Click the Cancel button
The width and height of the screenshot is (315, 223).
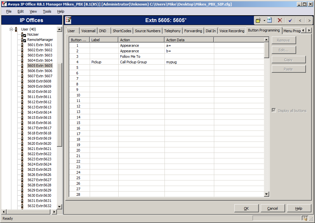click(273, 209)
